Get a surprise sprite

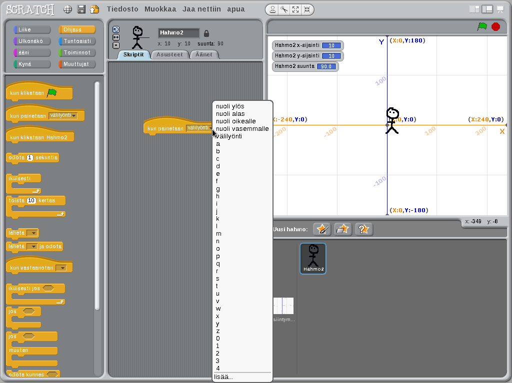(x=364, y=229)
